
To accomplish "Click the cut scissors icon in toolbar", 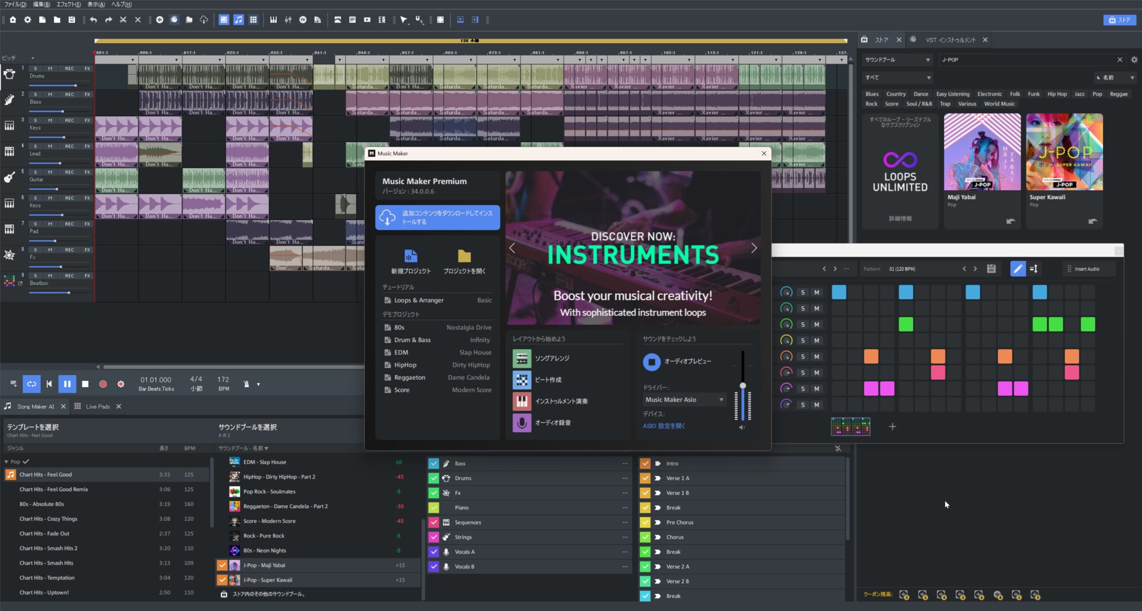I will pos(124,20).
